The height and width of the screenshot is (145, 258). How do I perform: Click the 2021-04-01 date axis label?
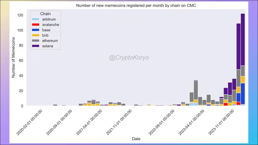(89, 122)
